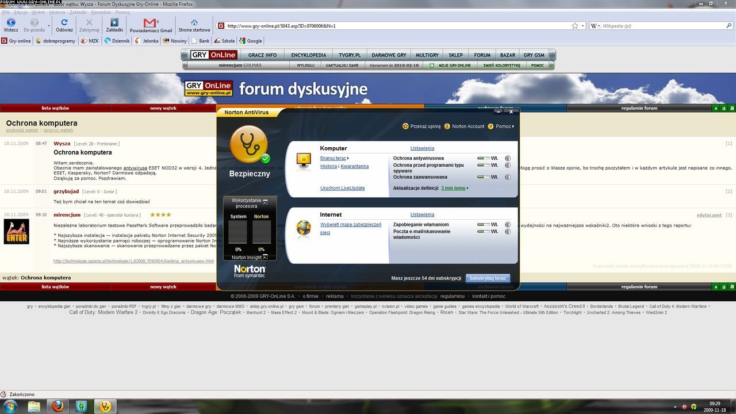
Task: Click the Norton stethoscope status icon
Action: pos(249,144)
